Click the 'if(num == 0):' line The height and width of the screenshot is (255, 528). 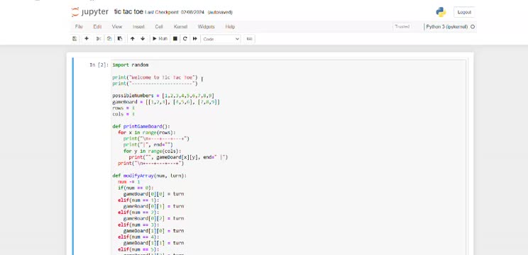pyautogui.click(x=136, y=188)
